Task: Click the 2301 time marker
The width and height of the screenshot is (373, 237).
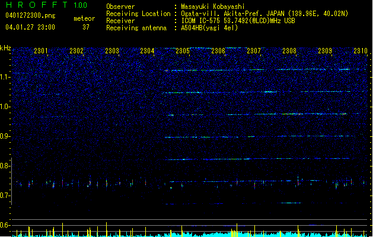Action: 41,51
